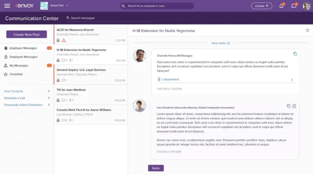Click the alert triangle on AC21 thread
The height and width of the screenshot is (175, 313).
pyautogui.click(x=64, y=40)
